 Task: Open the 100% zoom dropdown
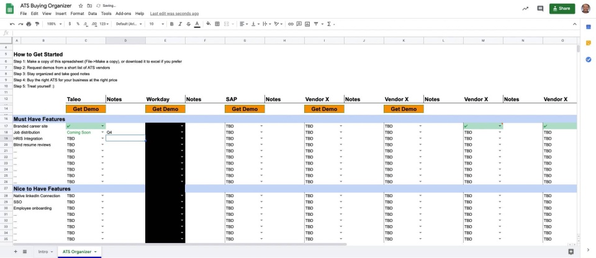[55, 24]
